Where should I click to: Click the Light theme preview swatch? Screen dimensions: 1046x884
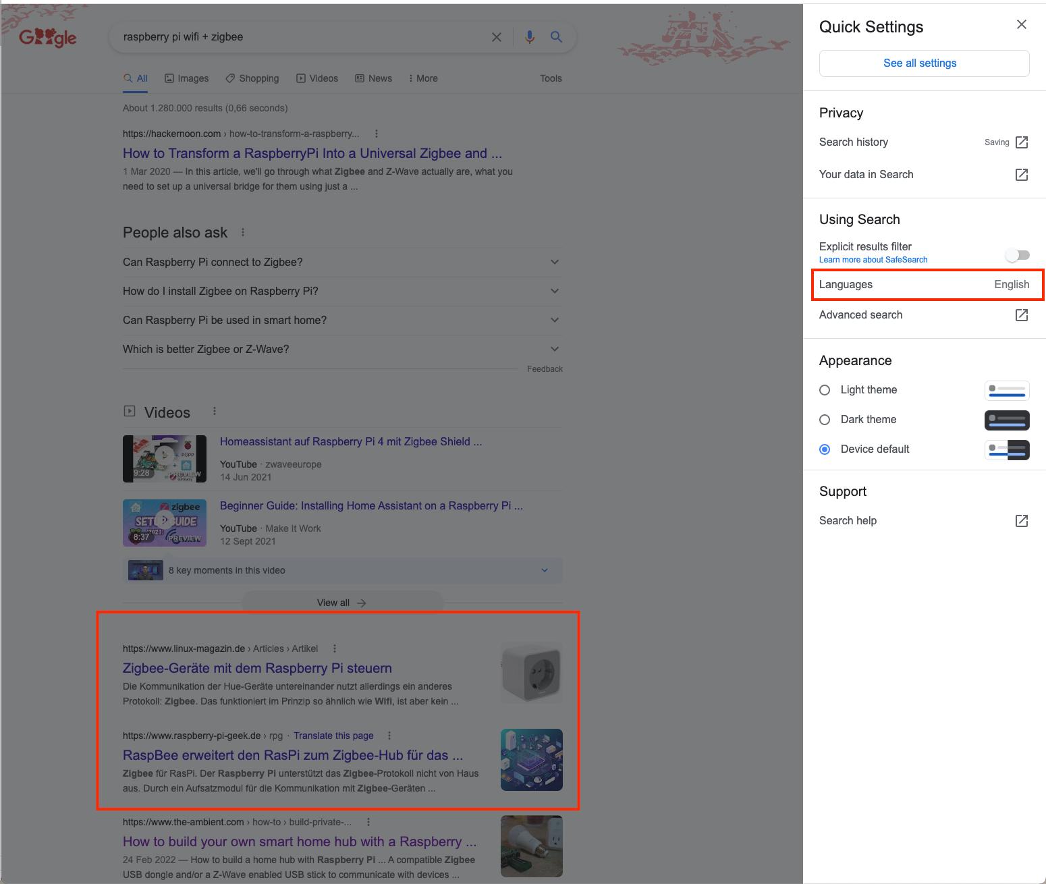1007,390
